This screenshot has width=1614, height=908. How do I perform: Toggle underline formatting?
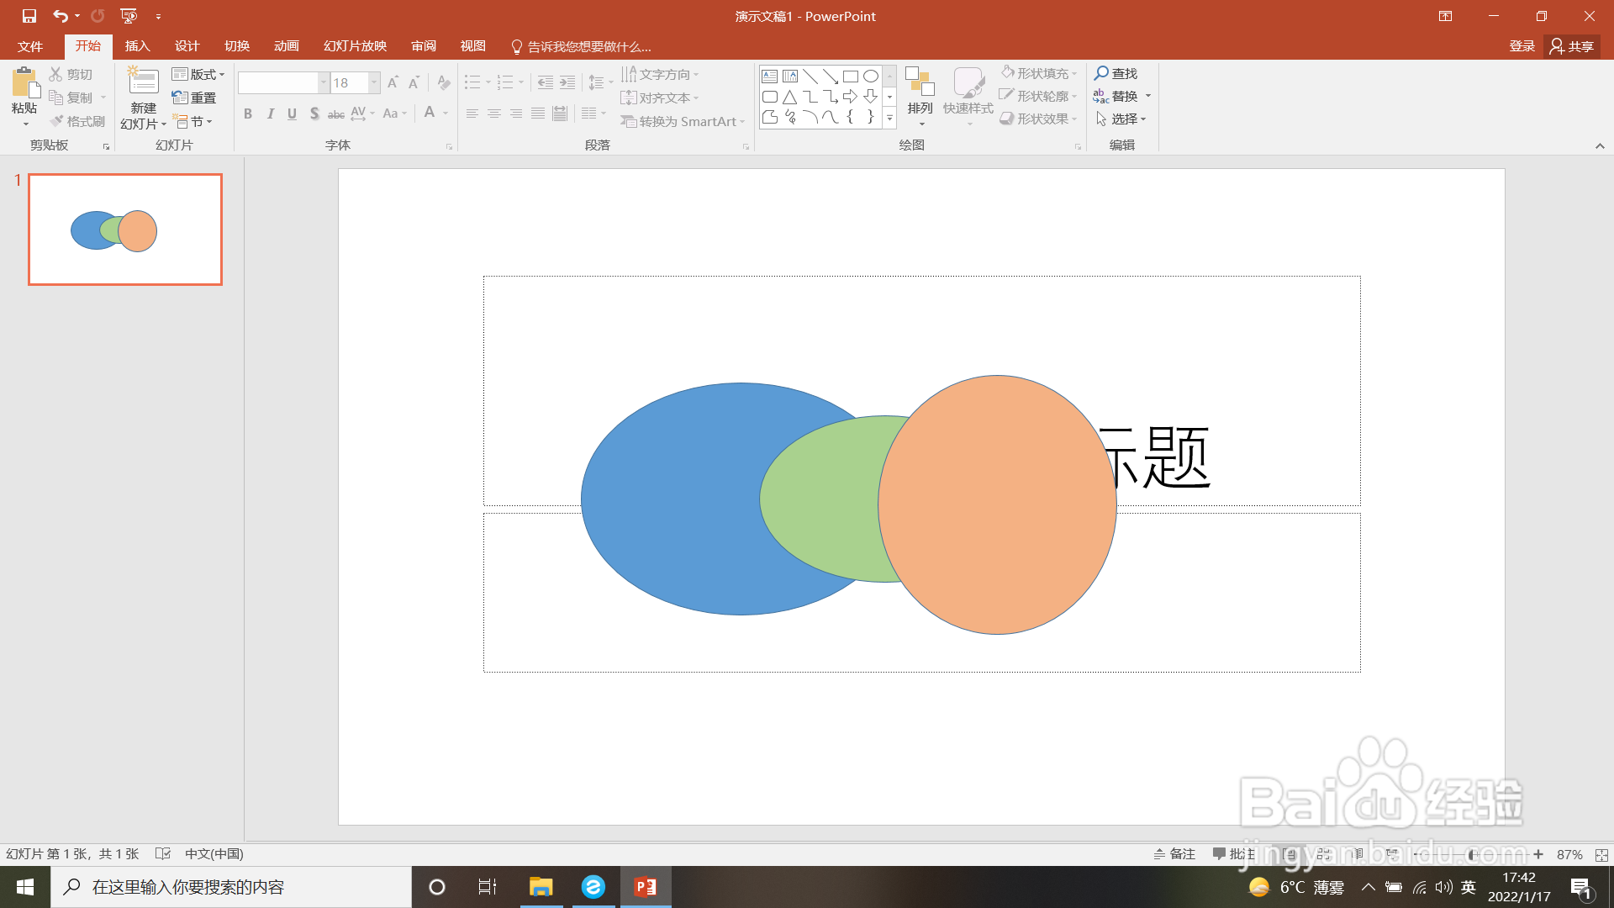(x=292, y=114)
